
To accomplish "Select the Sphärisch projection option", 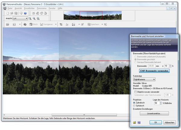I will [x=134, y=106].
